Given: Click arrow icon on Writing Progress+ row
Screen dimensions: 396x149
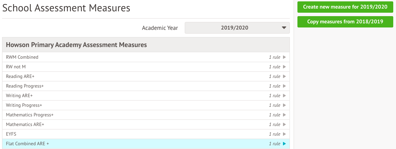Looking at the screenshot, I should (284, 105).
